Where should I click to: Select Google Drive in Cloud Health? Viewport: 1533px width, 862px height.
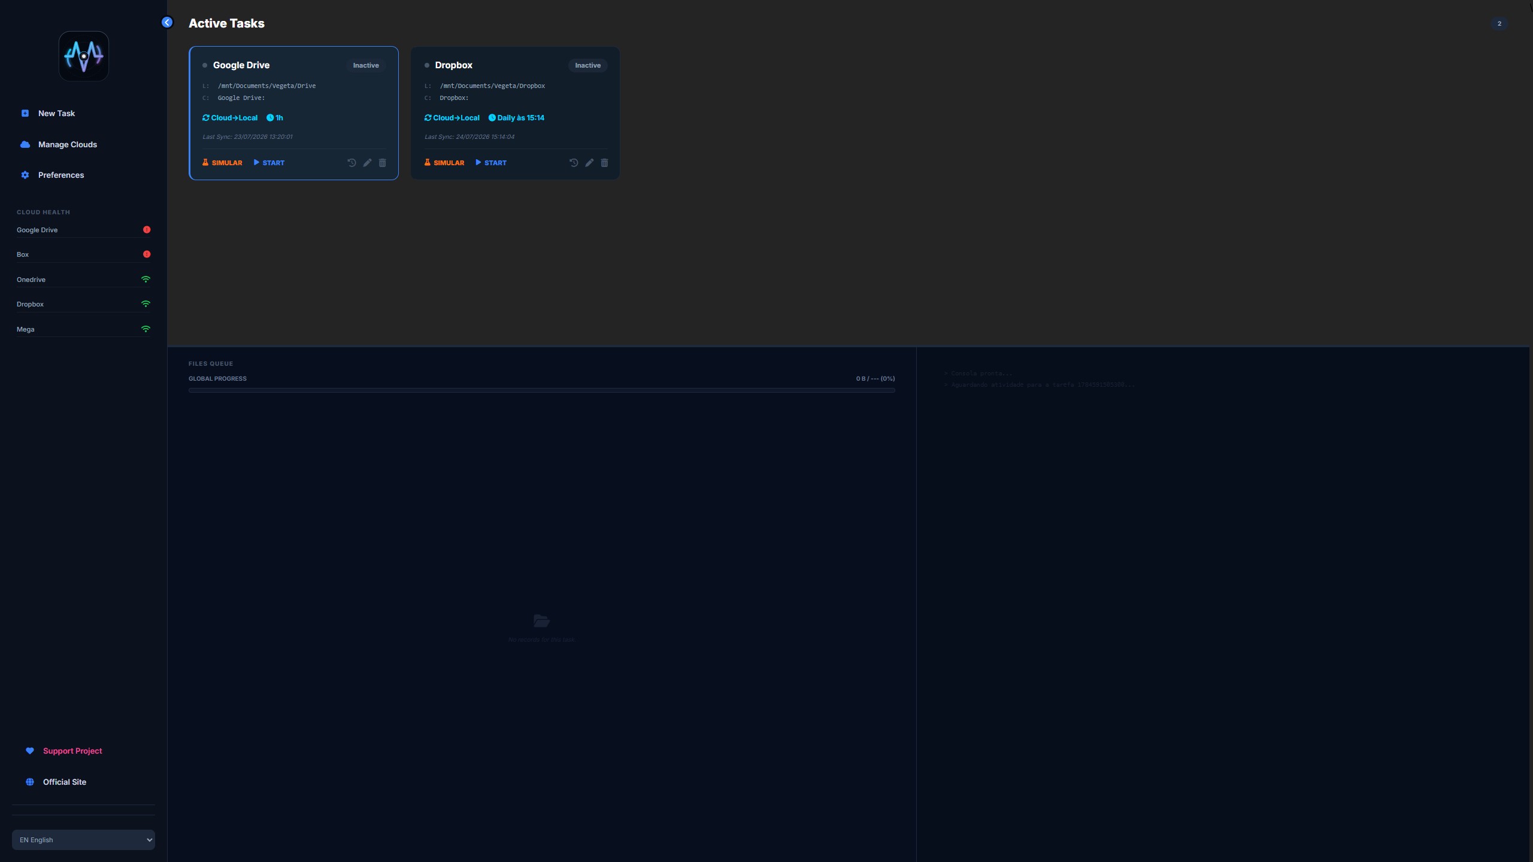coord(83,230)
